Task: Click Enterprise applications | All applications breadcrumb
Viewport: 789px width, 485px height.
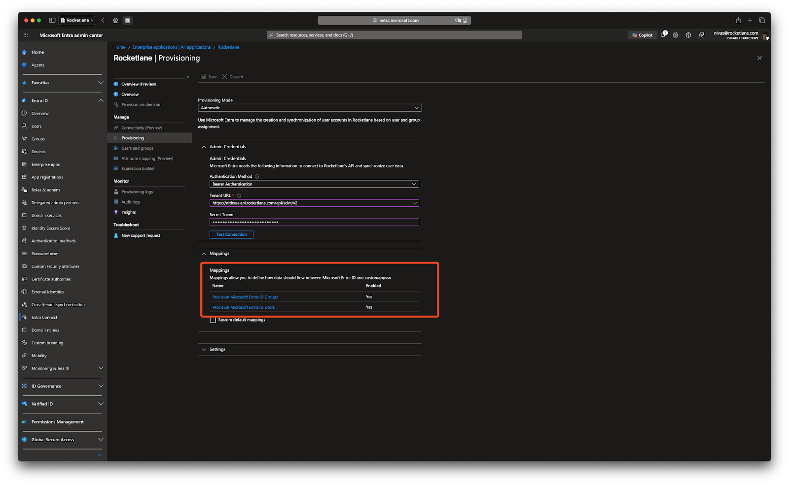Action: 171,47
